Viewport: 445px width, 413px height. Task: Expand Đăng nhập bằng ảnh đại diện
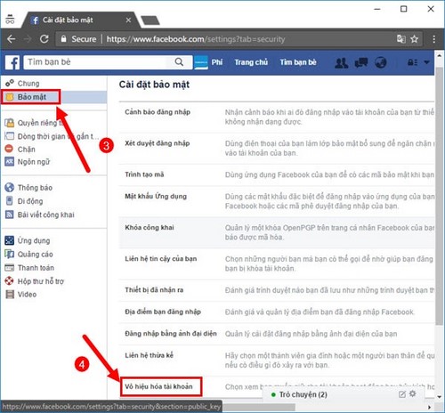click(277, 334)
